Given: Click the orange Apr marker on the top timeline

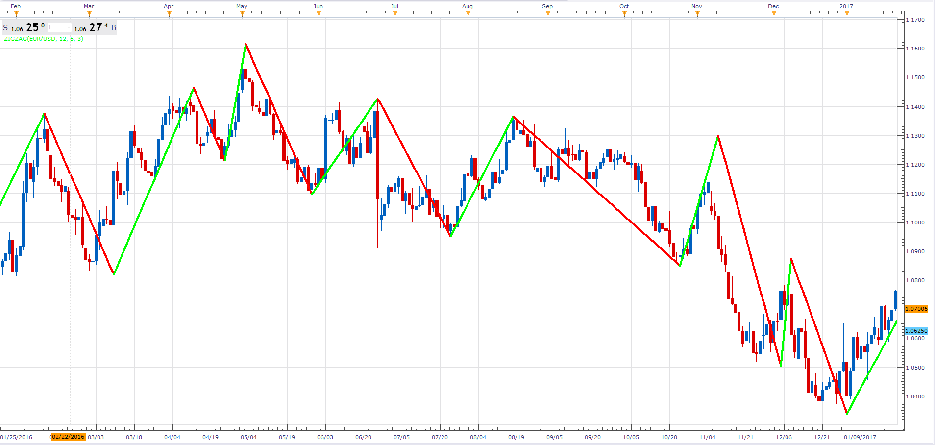Looking at the screenshot, I should (169, 14).
